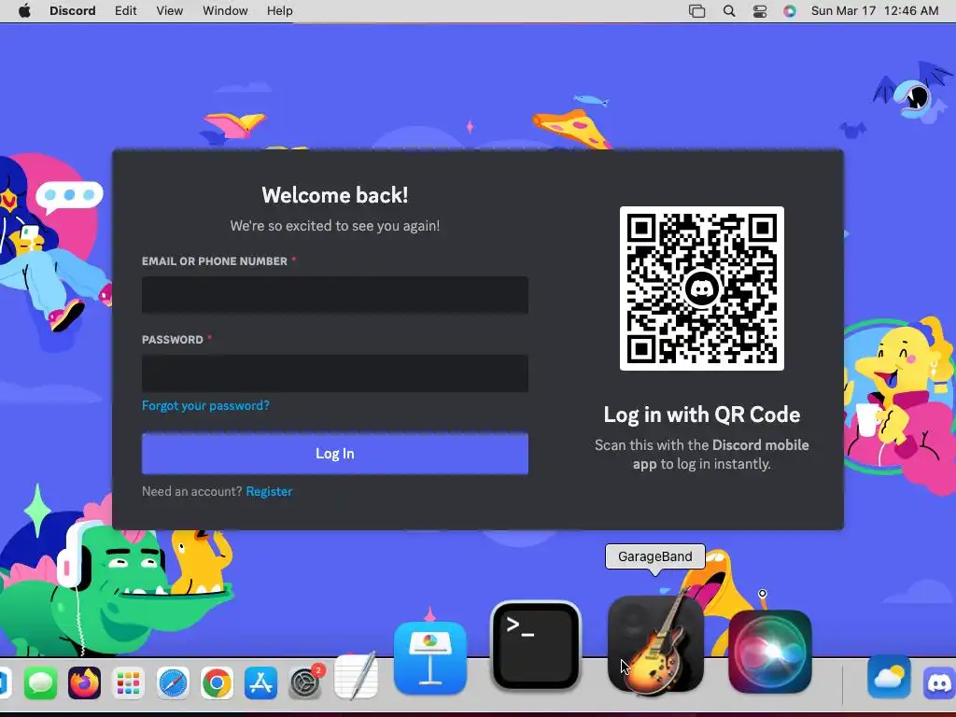The image size is (956, 717).
Task: Click the date and time display
Action: (874, 11)
